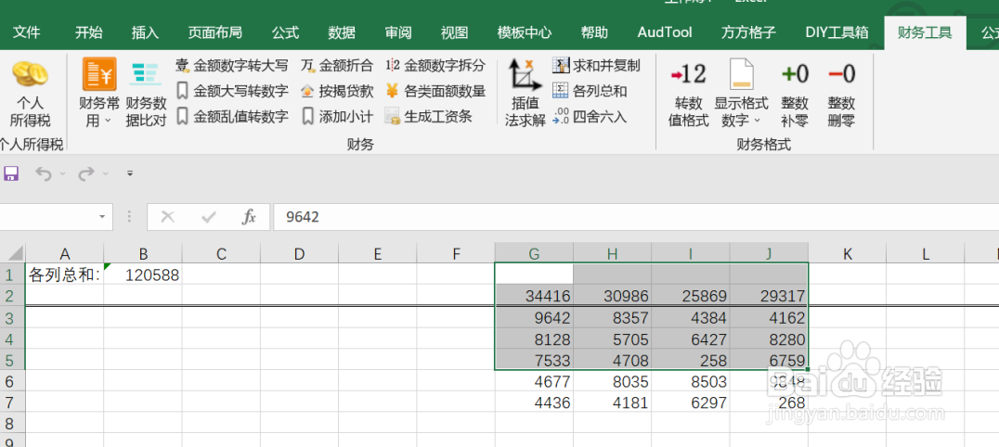Open 按揭贷款 calculator
This screenshot has height=447, width=999.
point(337,91)
